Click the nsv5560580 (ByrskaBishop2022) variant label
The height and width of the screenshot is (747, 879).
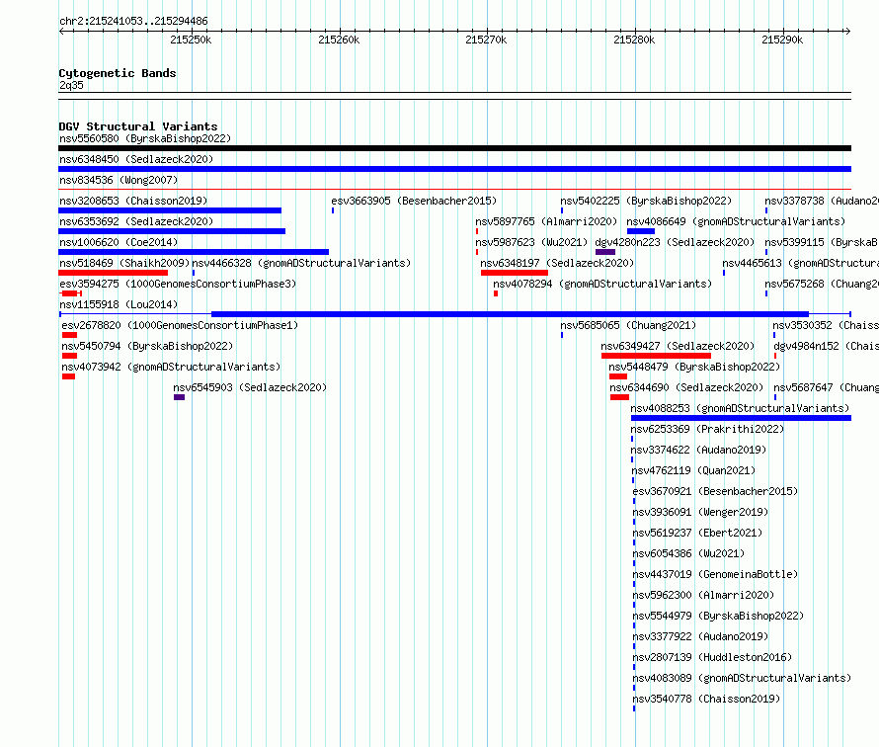coord(145,138)
